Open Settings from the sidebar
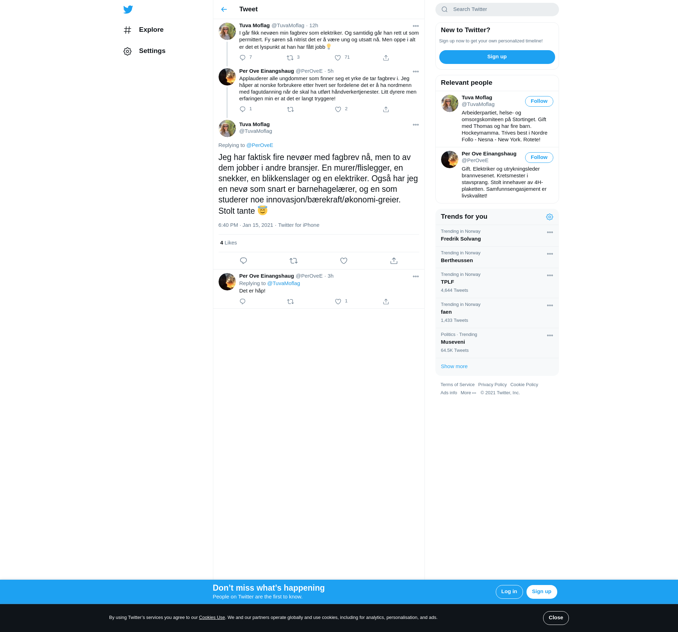Screen dimensions: 678x632 coord(144,51)
